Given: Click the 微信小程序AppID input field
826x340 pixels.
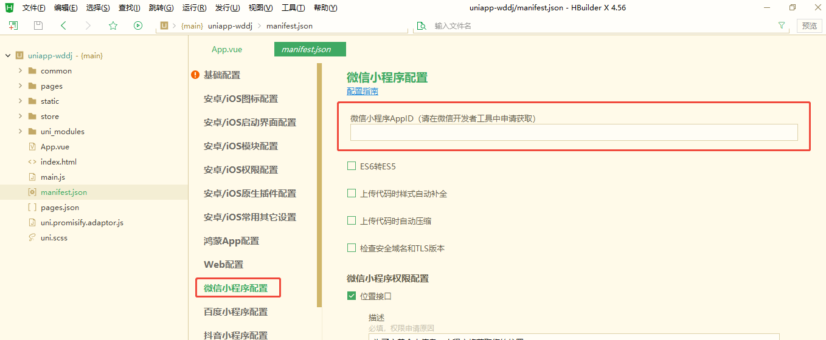Looking at the screenshot, I should click(574, 132).
